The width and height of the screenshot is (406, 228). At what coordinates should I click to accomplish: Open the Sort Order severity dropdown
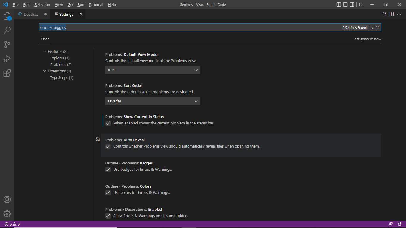[152, 101]
